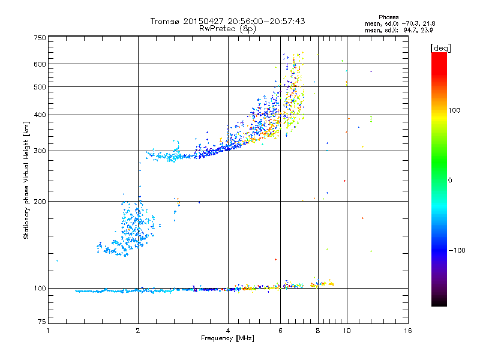Click the 'Phases' statistics heading
Screen dimensions: 480x360
click(388, 17)
